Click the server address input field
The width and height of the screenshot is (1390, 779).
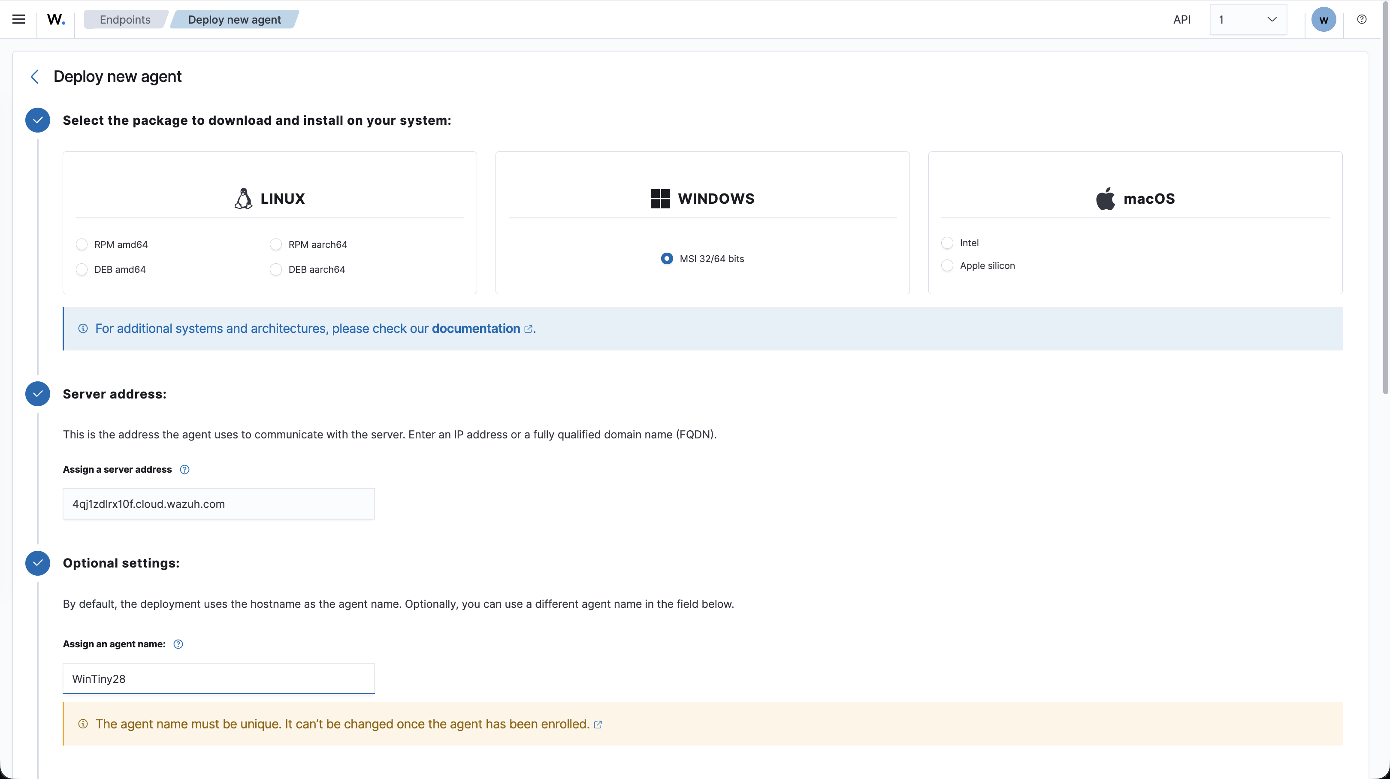[218, 504]
